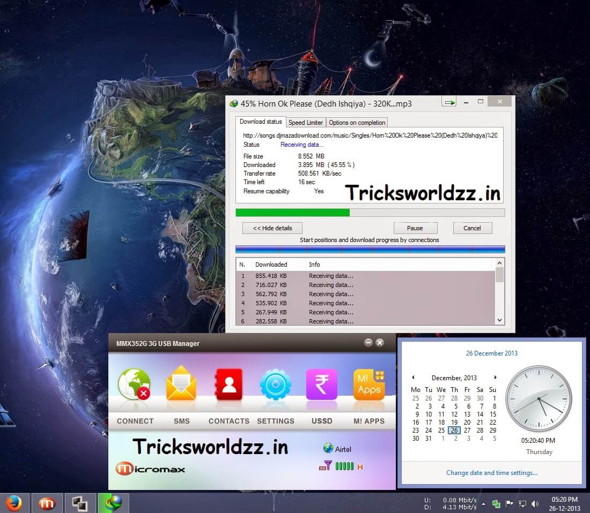Click the green download progress bar
The width and height of the screenshot is (590, 513).
pyautogui.click(x=370, y=213)
